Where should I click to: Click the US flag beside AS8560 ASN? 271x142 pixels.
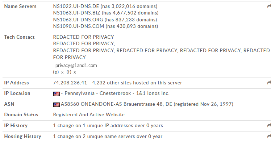click(57, 105)
